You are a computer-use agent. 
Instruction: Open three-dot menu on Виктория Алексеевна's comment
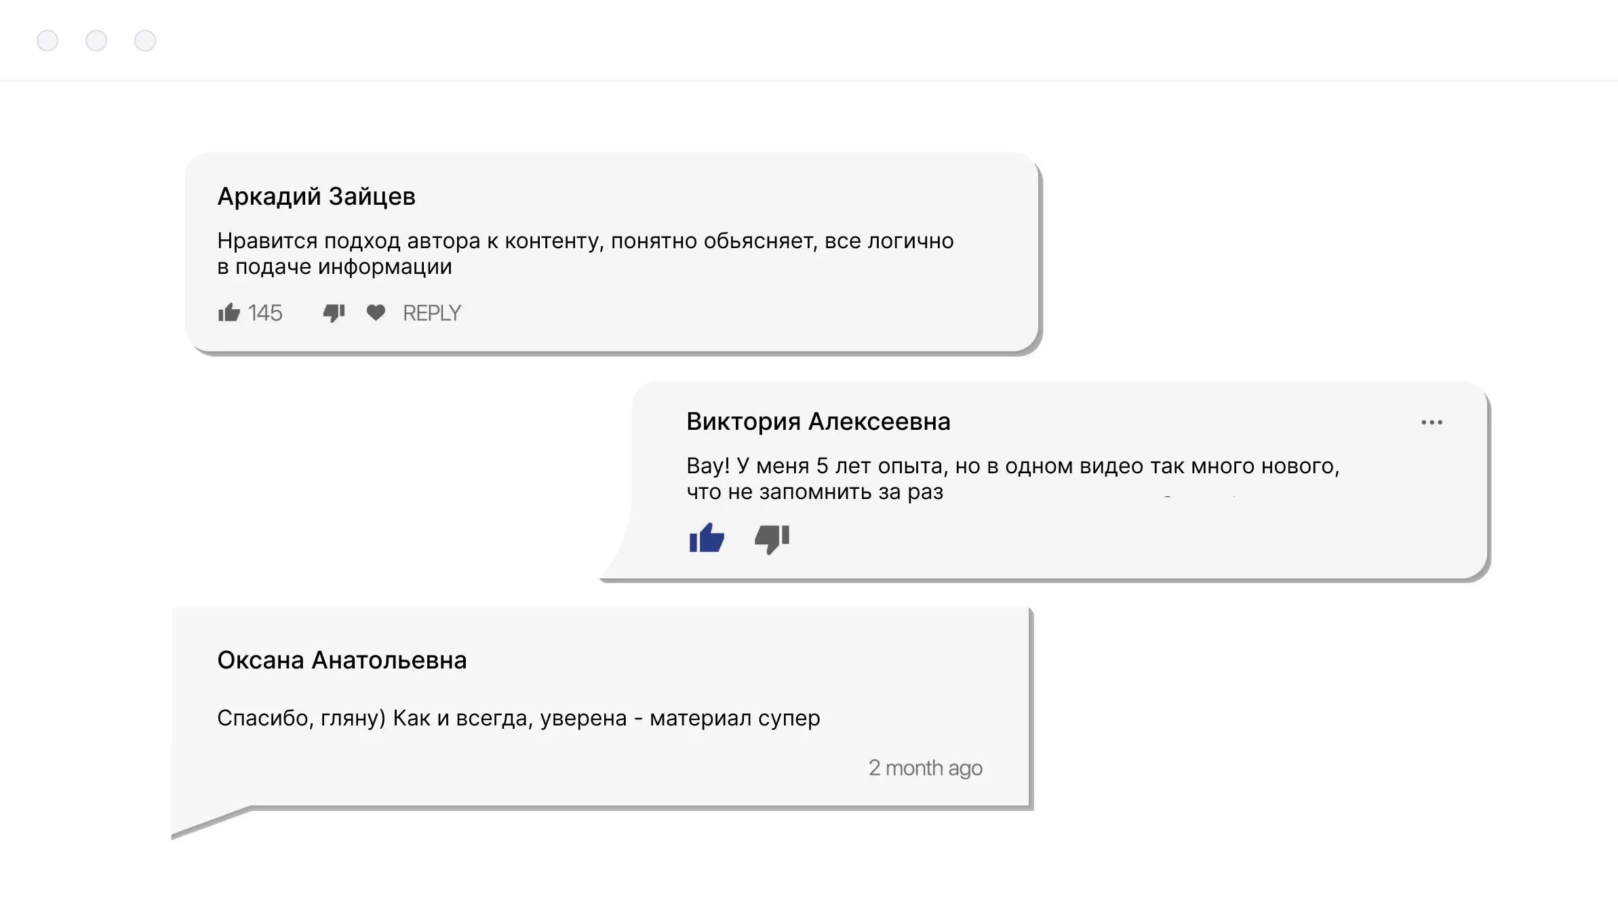(x=1432, y=422)
